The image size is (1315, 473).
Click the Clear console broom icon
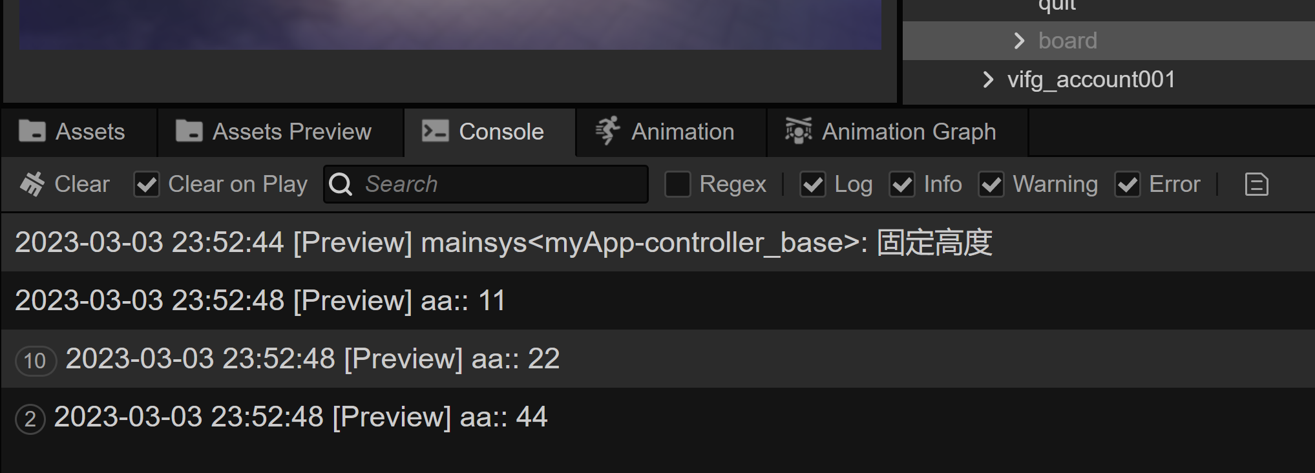coord(32,184)
